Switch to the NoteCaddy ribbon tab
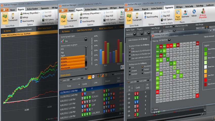This screenshot has height=121, width=215. click(189, 6)
